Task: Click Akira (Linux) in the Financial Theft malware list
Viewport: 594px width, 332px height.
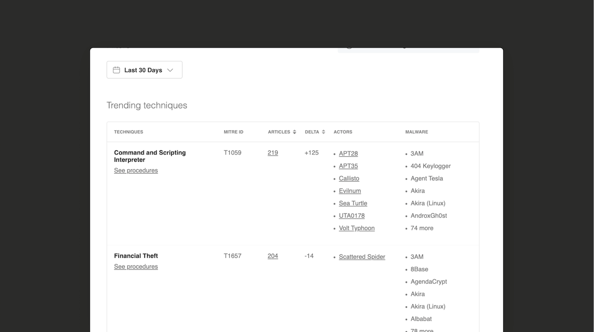Action: click(428, 306)
